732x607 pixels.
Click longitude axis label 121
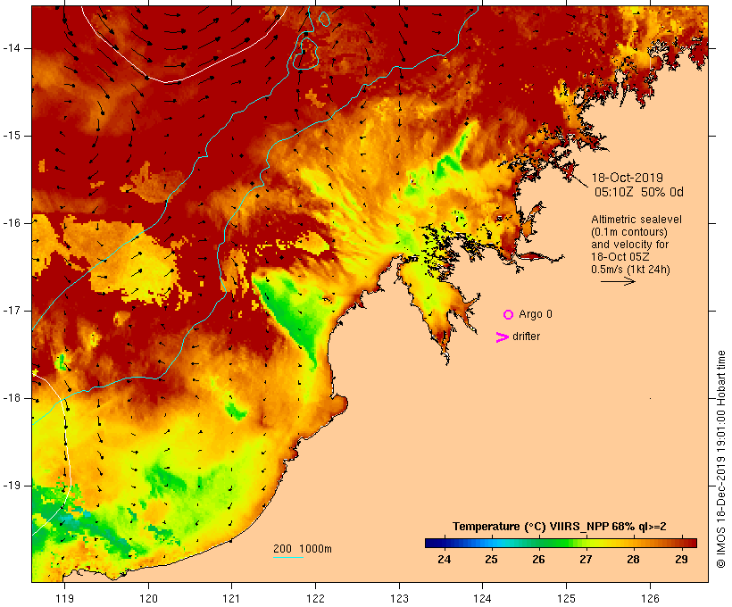pyautogui.click(x=231, y=598)
